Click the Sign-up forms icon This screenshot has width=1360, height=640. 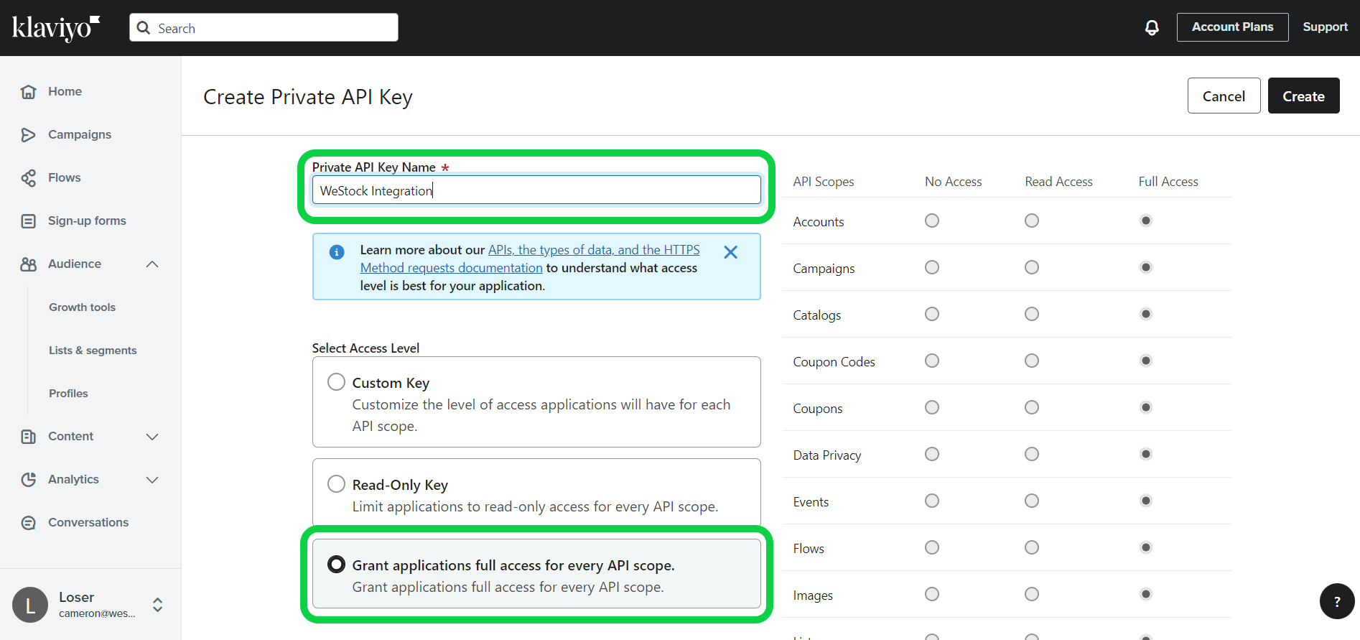click(28, 221)
